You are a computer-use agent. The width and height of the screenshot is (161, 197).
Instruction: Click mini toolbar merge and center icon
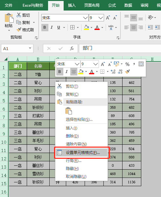(141, 64)
